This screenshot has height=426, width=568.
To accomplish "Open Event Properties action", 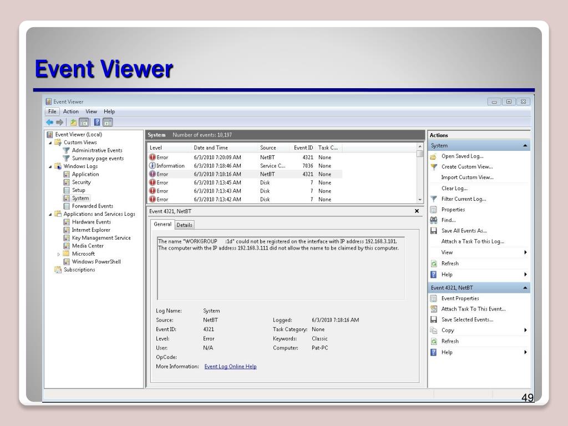I will click(460, 298).
